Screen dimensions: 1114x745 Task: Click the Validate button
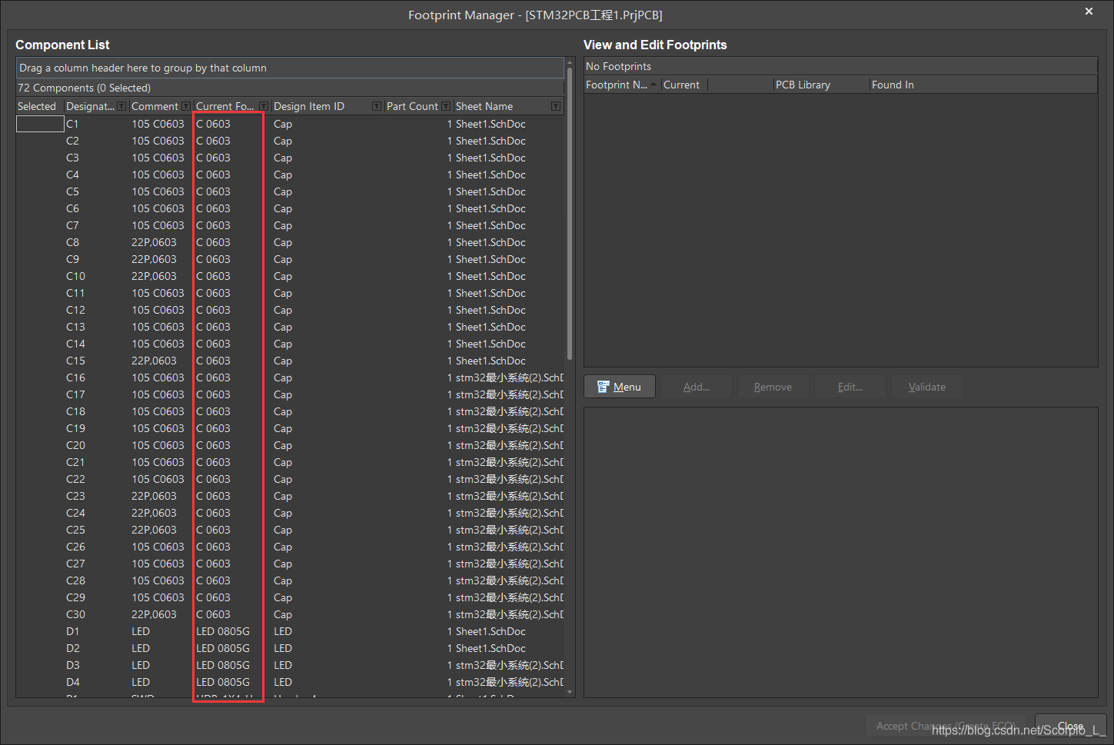point(926,387)
